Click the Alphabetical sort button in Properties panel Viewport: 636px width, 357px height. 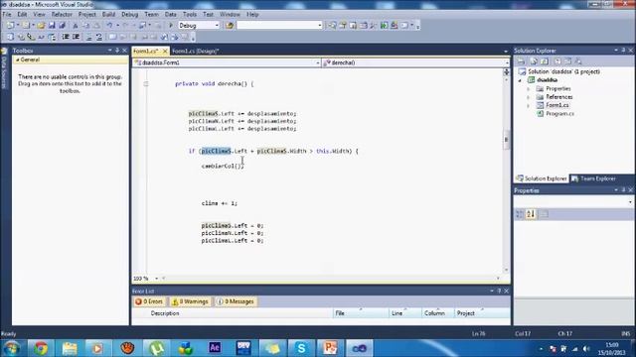(531, 214)
